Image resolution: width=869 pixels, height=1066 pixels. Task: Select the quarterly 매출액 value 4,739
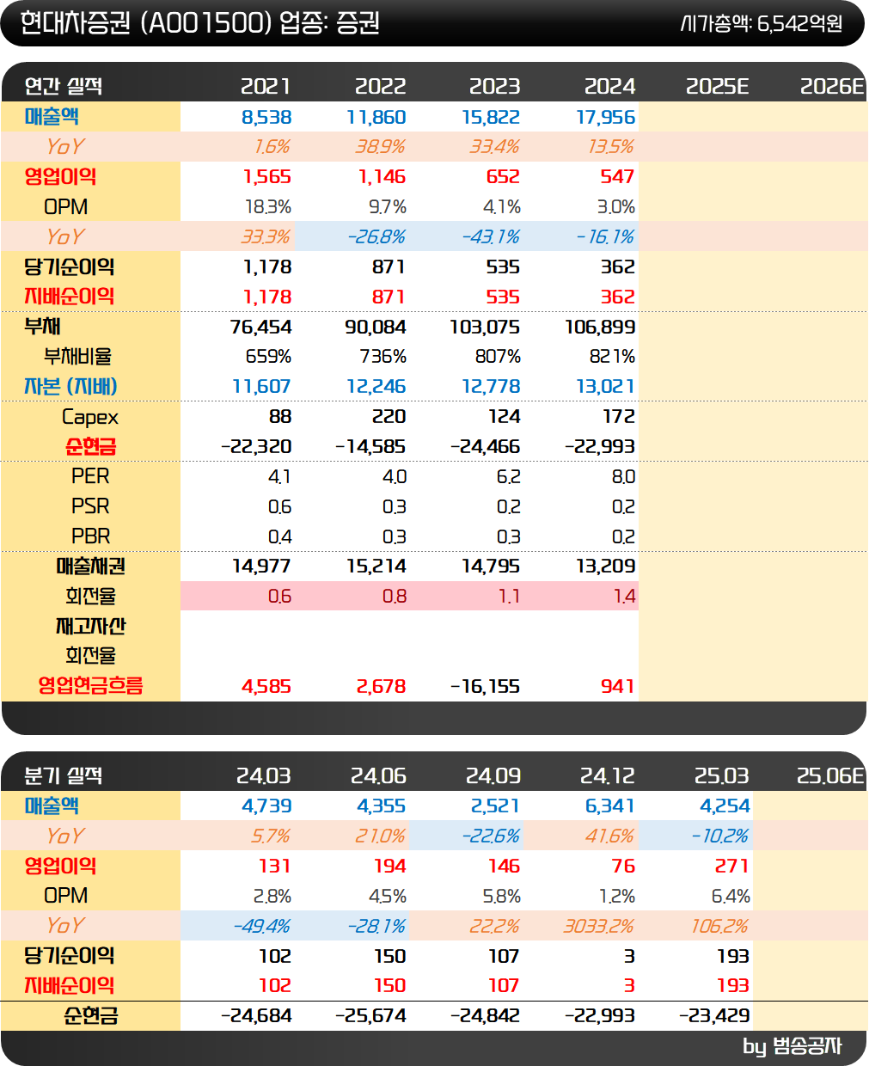click(266, 806)
